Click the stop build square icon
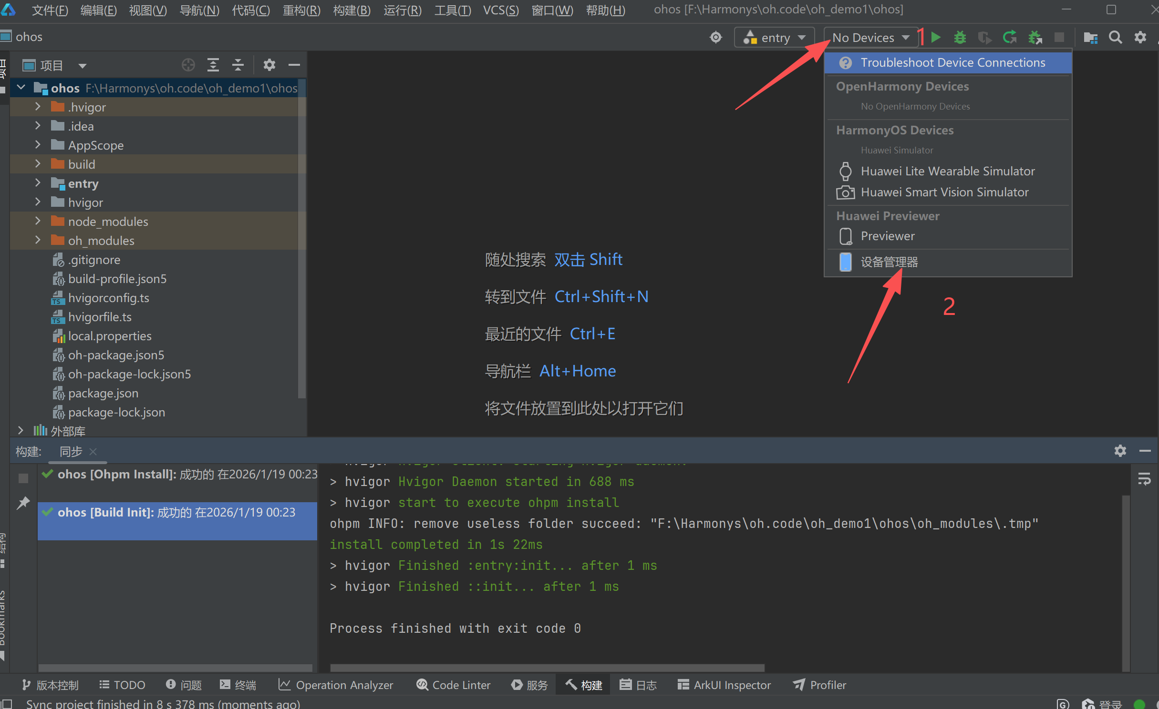This screenshot has height=709, width=1159. coord(23,478)
